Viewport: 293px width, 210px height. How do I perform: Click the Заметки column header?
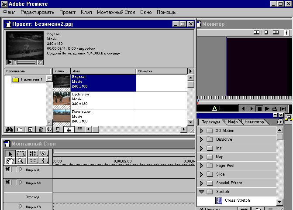[162, 71]
